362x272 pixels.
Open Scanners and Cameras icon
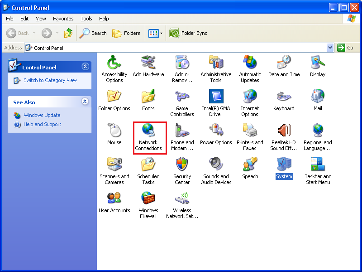[114, 171]
